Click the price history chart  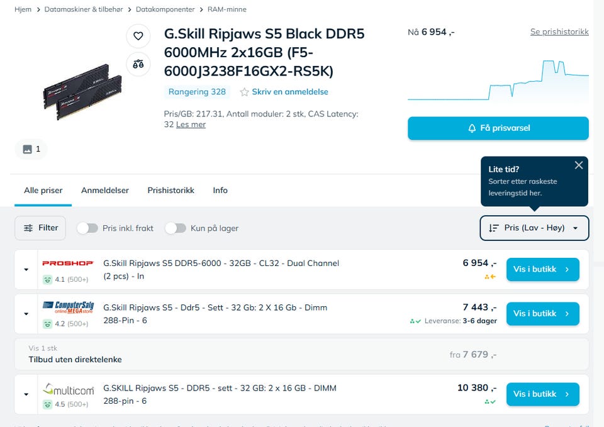coord(498,80)
